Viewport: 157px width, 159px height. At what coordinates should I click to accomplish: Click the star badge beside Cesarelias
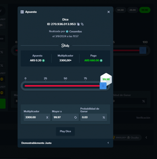pos(67,31)
